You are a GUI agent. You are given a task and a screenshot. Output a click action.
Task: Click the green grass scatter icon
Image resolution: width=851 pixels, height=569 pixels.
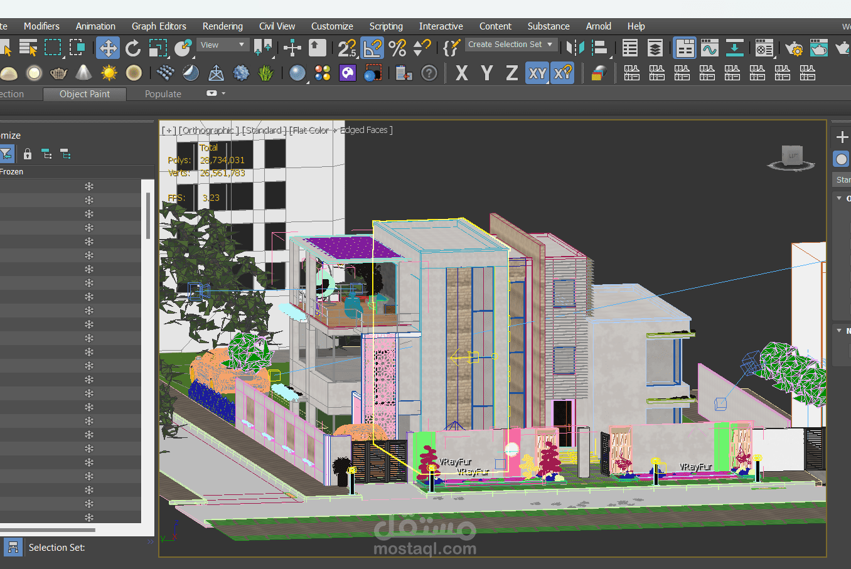[x=266, y=73]
